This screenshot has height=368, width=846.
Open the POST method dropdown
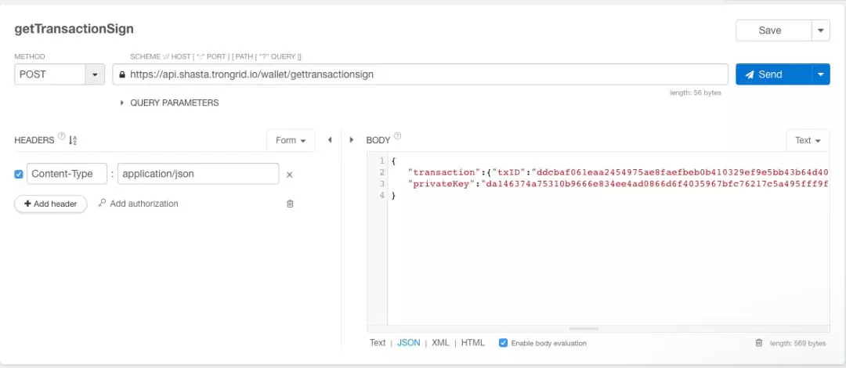[x=95, y=74]
